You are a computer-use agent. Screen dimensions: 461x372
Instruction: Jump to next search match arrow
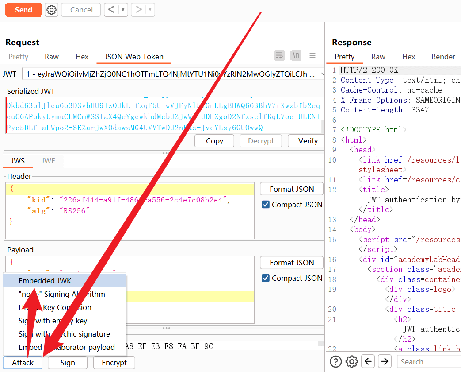[x=385, y=362]
